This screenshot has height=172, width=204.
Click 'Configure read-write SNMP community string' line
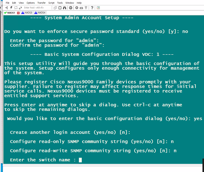pos(93,151)
